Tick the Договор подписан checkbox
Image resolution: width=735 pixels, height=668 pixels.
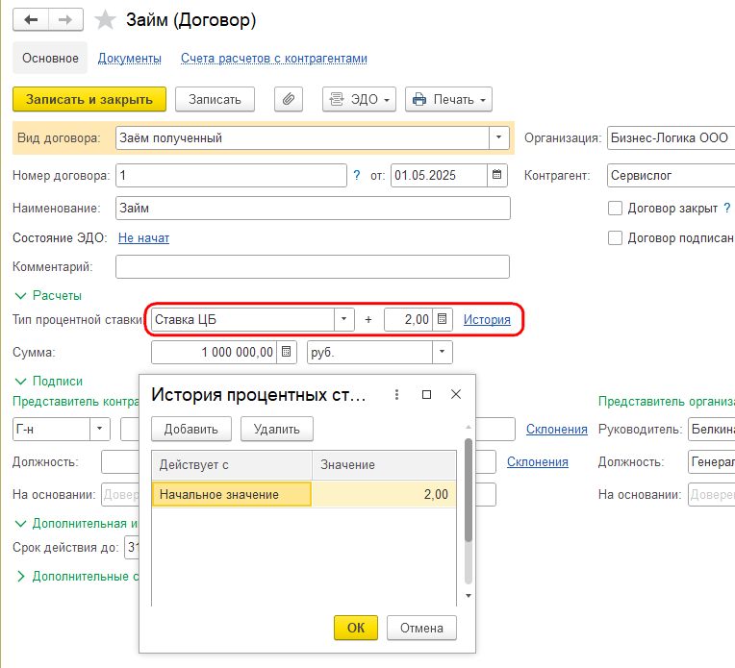[x=615, y=238]
